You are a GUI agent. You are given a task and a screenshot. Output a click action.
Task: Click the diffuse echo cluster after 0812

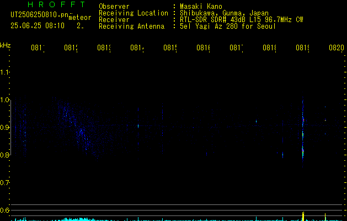pyautogui.click(x=77, y=129)
